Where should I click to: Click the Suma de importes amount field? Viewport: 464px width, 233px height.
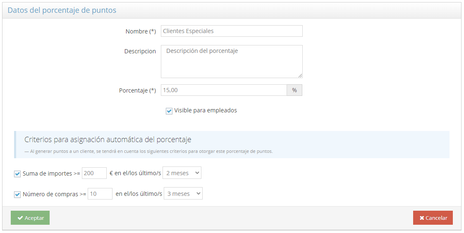94,173
